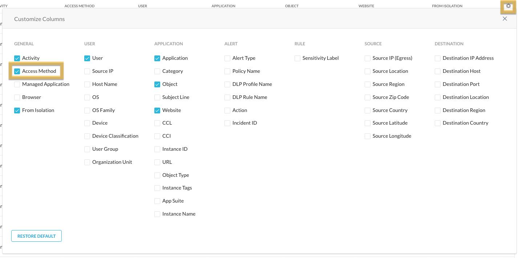Check the Sensitivity Label checkbox
This screenshot has width=519, height=258.
pos(297,58)
